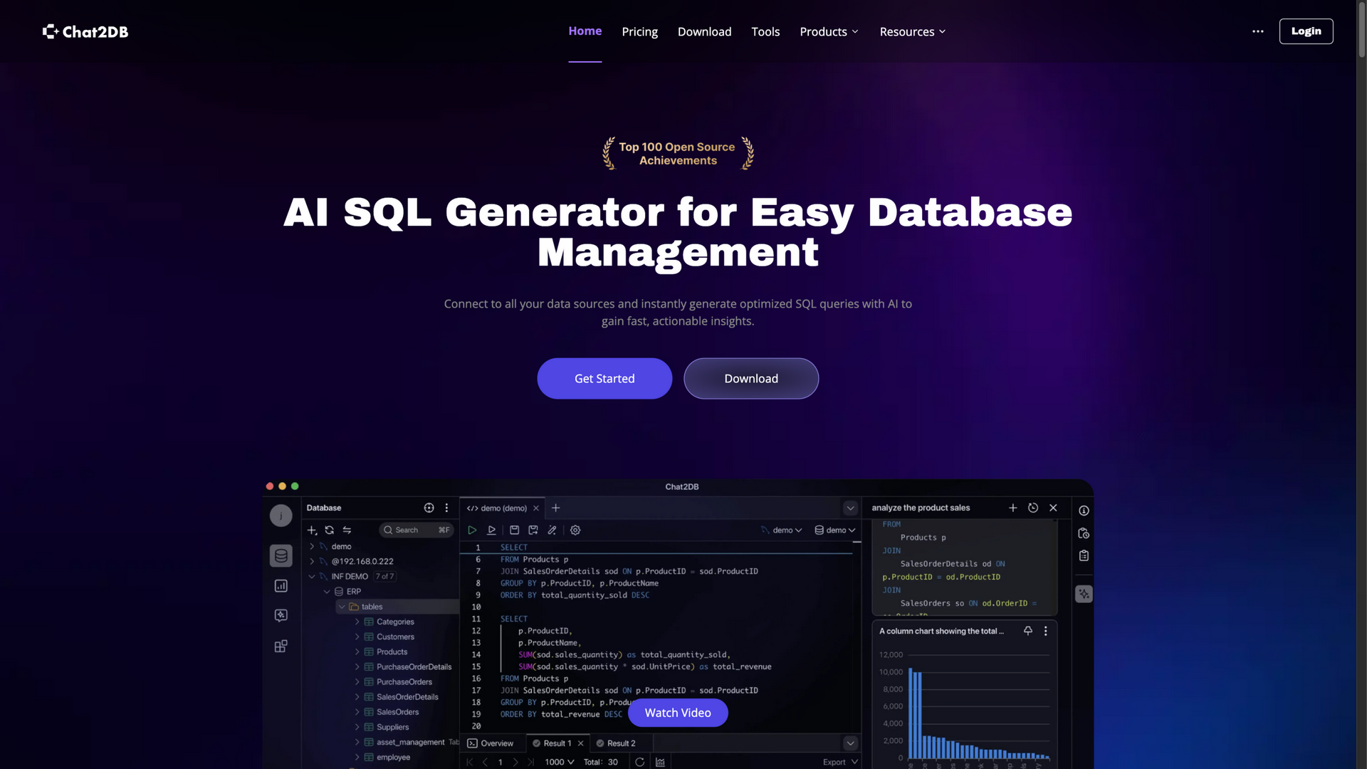Image resolution: width=1367 pixels, height=769 pixels.
Task: Open the column chart three-dot menu
Action: (1045, 632)
